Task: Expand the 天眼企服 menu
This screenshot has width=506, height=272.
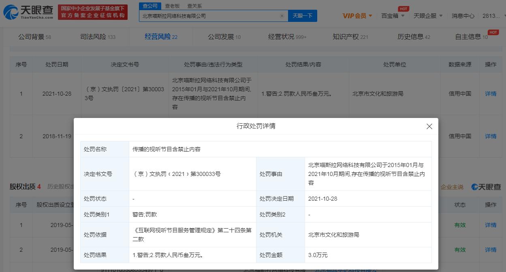Action: point(428,16)
